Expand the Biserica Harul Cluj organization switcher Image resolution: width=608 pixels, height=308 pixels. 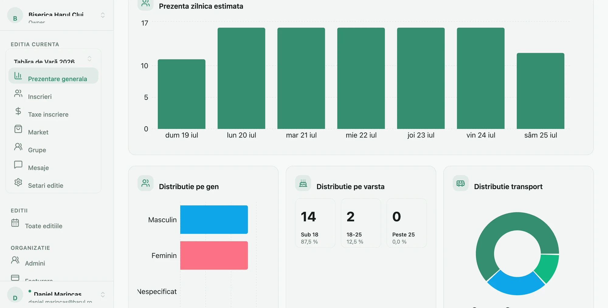(x=57, y=15)
